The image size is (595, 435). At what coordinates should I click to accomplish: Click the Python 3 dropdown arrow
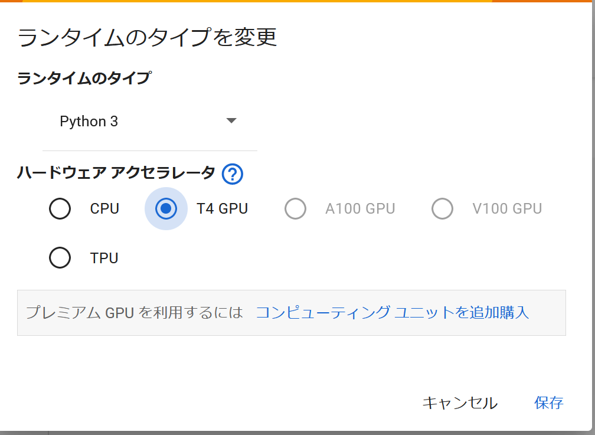(231, 121)
